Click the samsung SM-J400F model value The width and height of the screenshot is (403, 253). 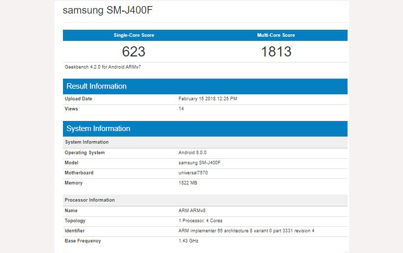tap(199, 163)
